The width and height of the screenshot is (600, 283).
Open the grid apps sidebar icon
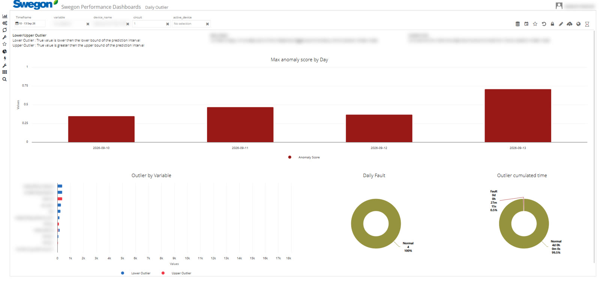tap(4, 72)
